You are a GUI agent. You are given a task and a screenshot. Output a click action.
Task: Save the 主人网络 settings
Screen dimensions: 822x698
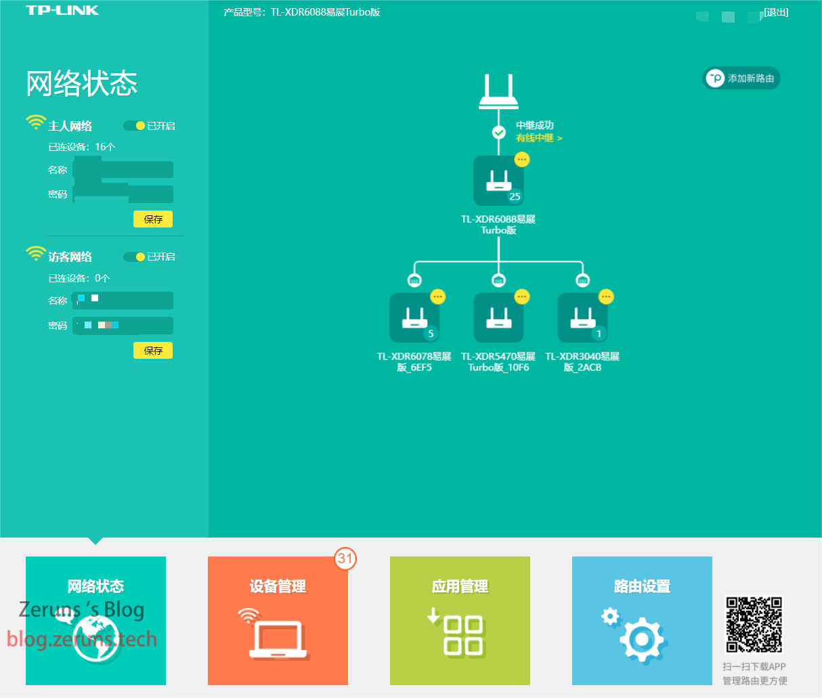pos(153,219)
